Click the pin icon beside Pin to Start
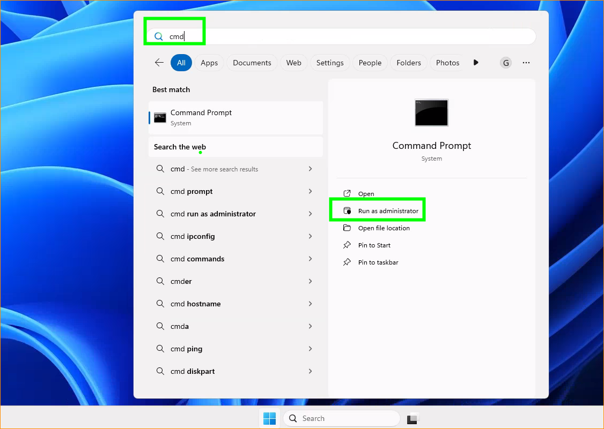The height and width of the screenshot is (429, 604). 347,245
